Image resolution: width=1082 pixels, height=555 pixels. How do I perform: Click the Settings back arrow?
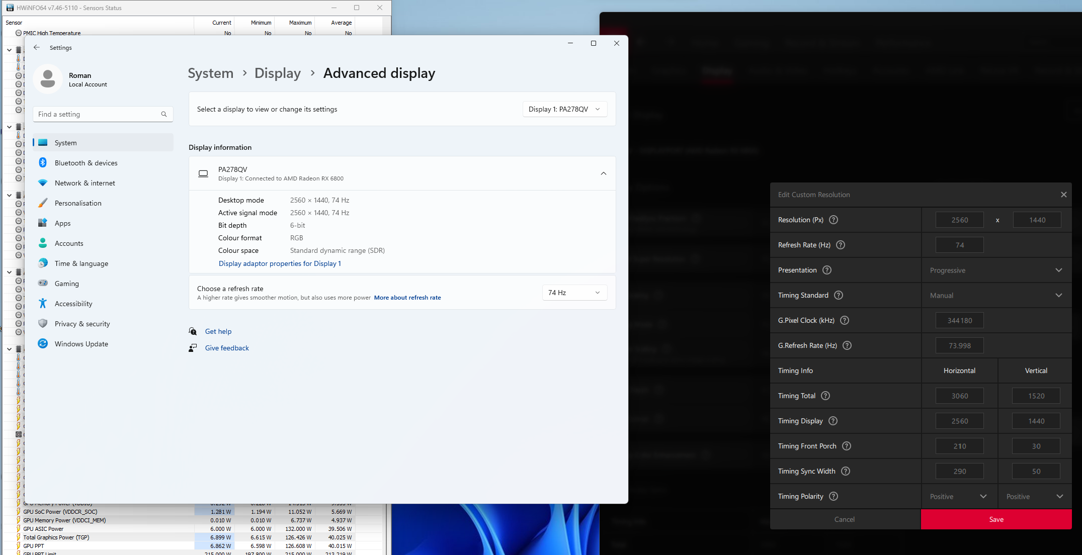pos(37,48)
